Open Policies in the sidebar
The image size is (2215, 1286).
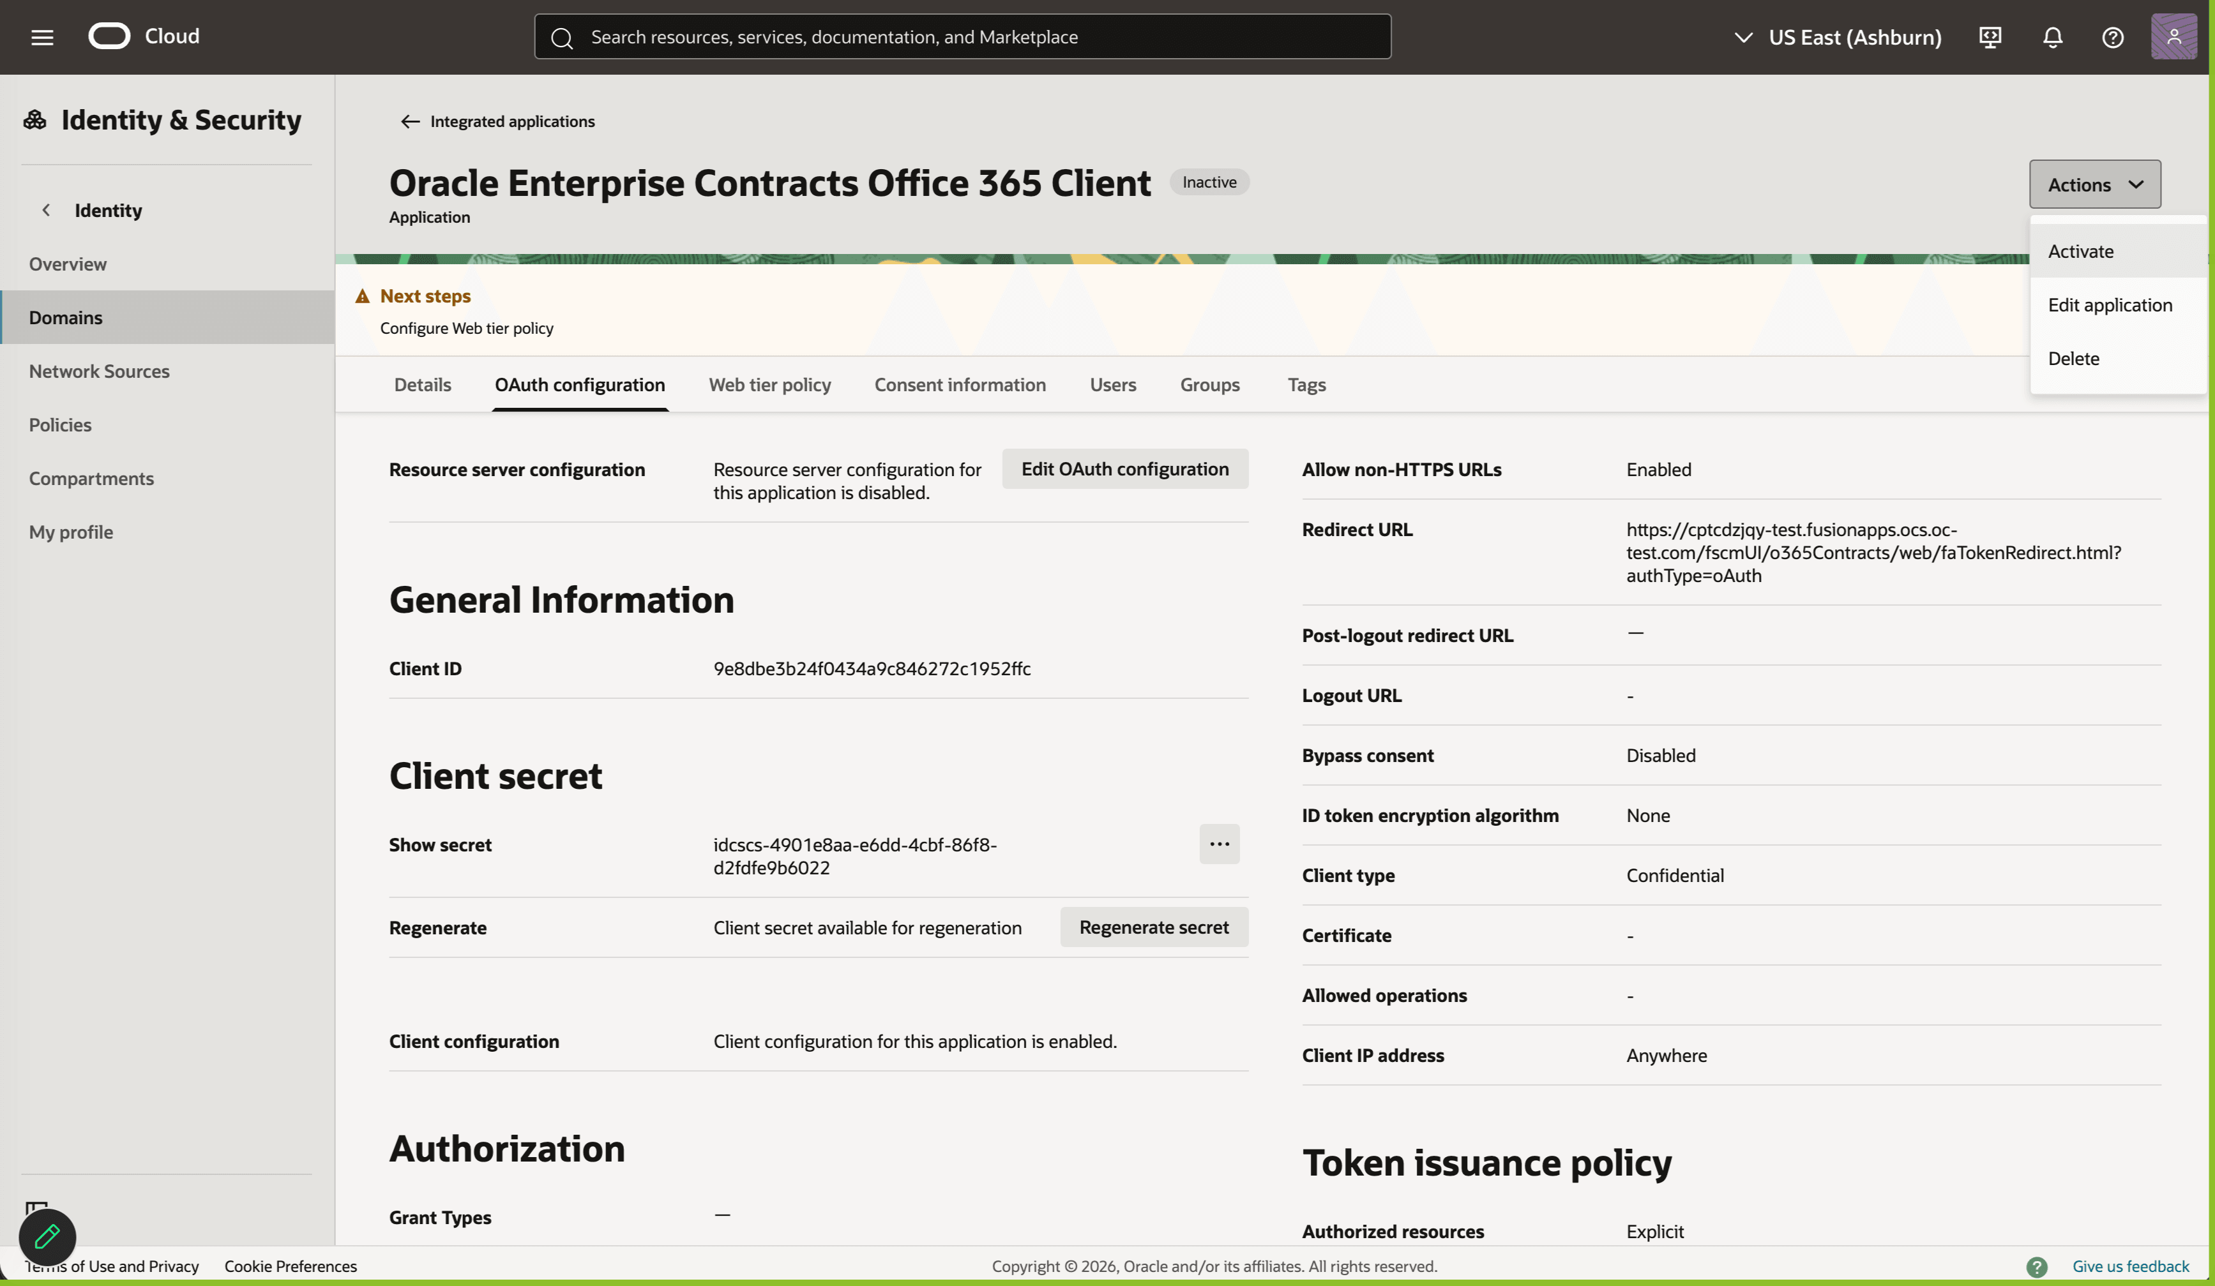click(x=167, y=424)
